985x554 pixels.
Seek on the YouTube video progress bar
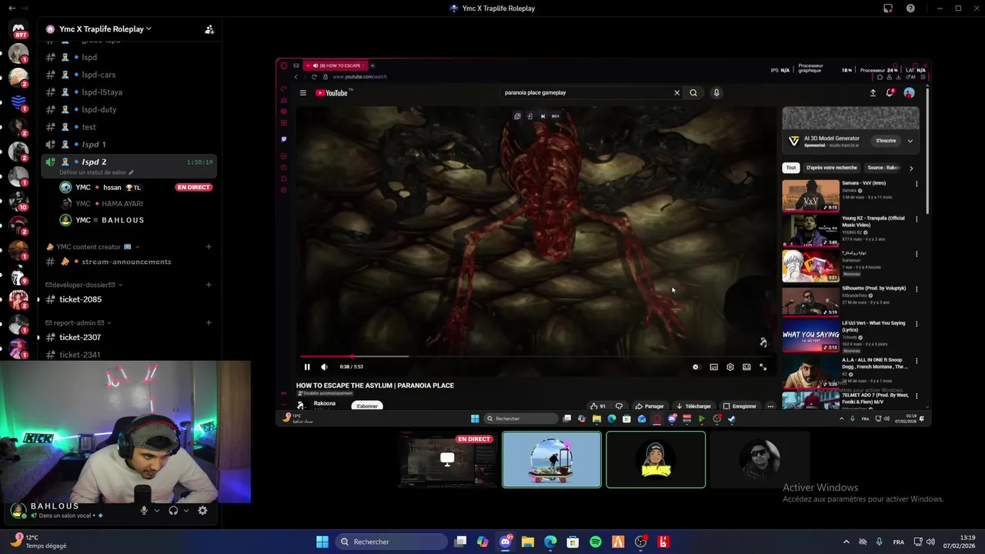point(535,357)
